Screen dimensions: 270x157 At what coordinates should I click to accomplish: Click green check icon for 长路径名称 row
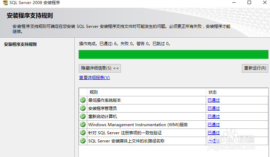click(x=83, y=141)
